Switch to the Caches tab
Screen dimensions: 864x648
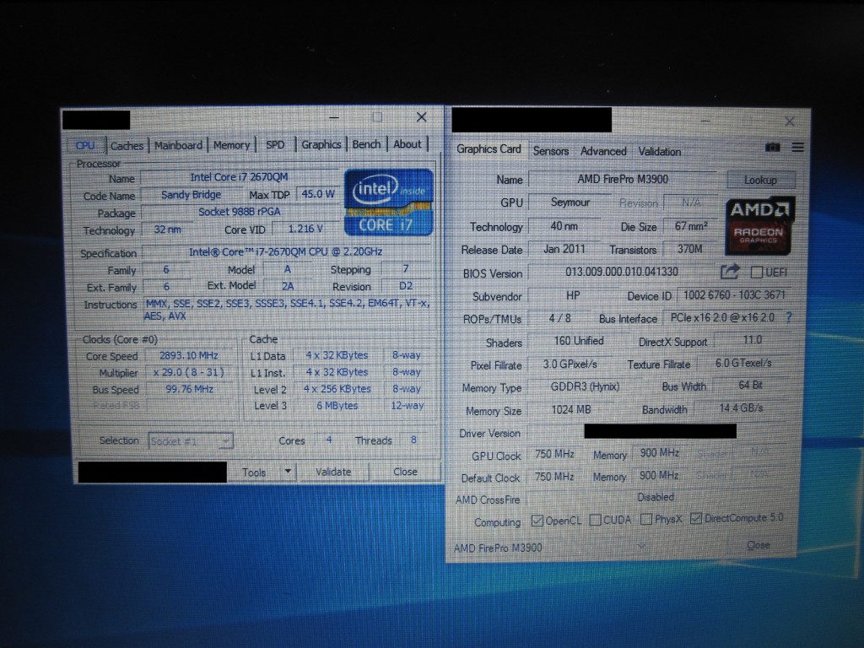[127, 145]
